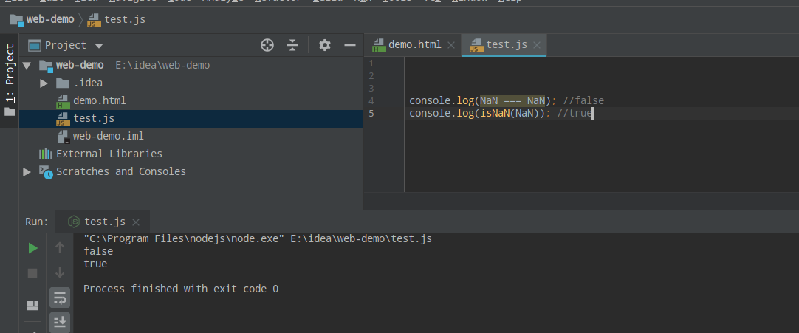Click the Scratches and Consoles clock icon
This screenshot has height=333, width=799.
[46, 172]
